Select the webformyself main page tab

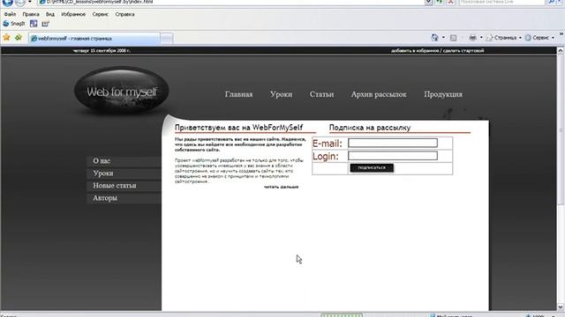(x=94, y=38)
